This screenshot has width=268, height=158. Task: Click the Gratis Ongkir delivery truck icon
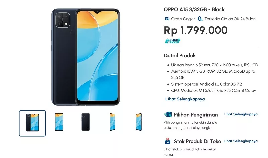click(x=166, y=19)
